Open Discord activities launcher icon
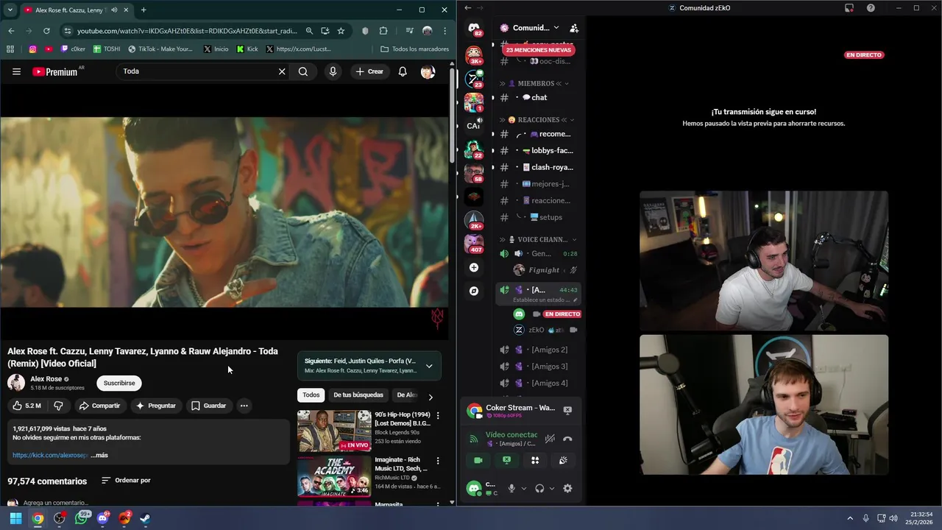 pos(535,460)
